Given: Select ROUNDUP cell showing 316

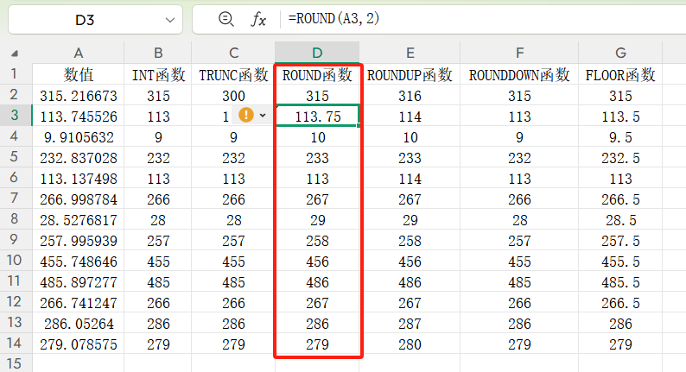Looking at the screenshot, I should pos(410,95).
